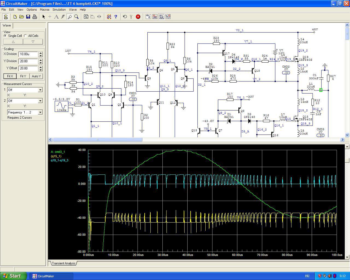Viewport: 350px width, 280px height.
Task: Activate the Zoom magnifier tool
Action: [77, 17]
